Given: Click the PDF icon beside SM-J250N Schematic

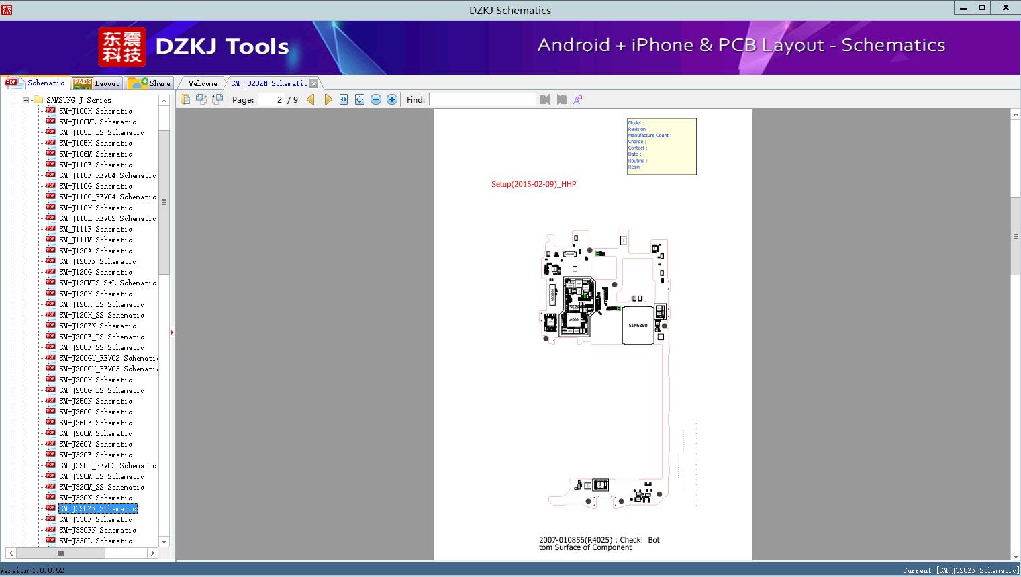Looking at the screenshot, I should pos(50,401).
